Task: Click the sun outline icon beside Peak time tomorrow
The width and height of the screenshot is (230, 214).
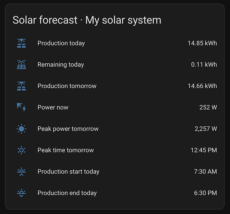Action: [x=21, y=150]
